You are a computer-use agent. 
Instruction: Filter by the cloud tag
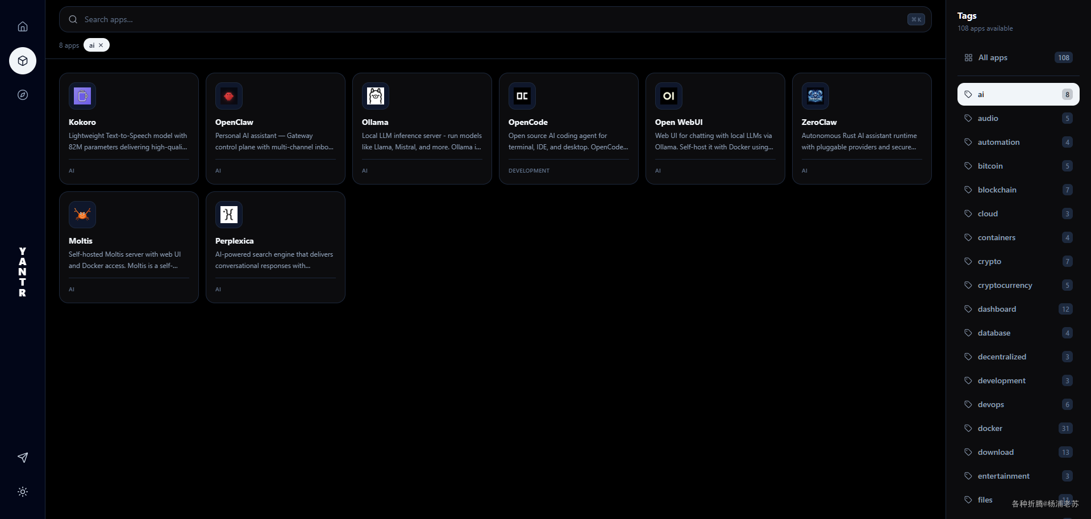pos(1018,214)
